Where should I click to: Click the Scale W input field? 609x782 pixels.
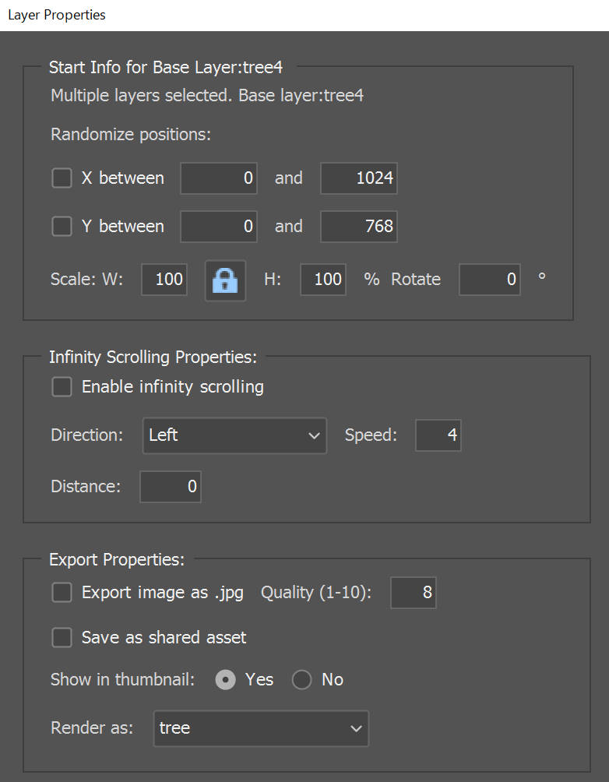click(x=164, y=280)
